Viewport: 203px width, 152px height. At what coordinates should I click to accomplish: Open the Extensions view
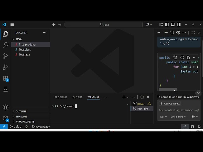[x=5, y=78]
